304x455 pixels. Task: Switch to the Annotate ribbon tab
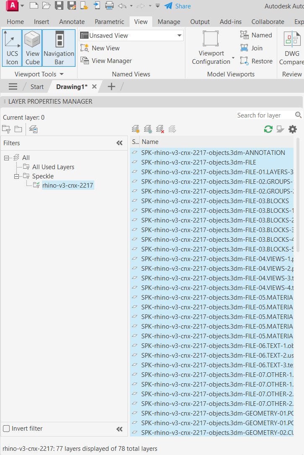(x=72, y=22)
